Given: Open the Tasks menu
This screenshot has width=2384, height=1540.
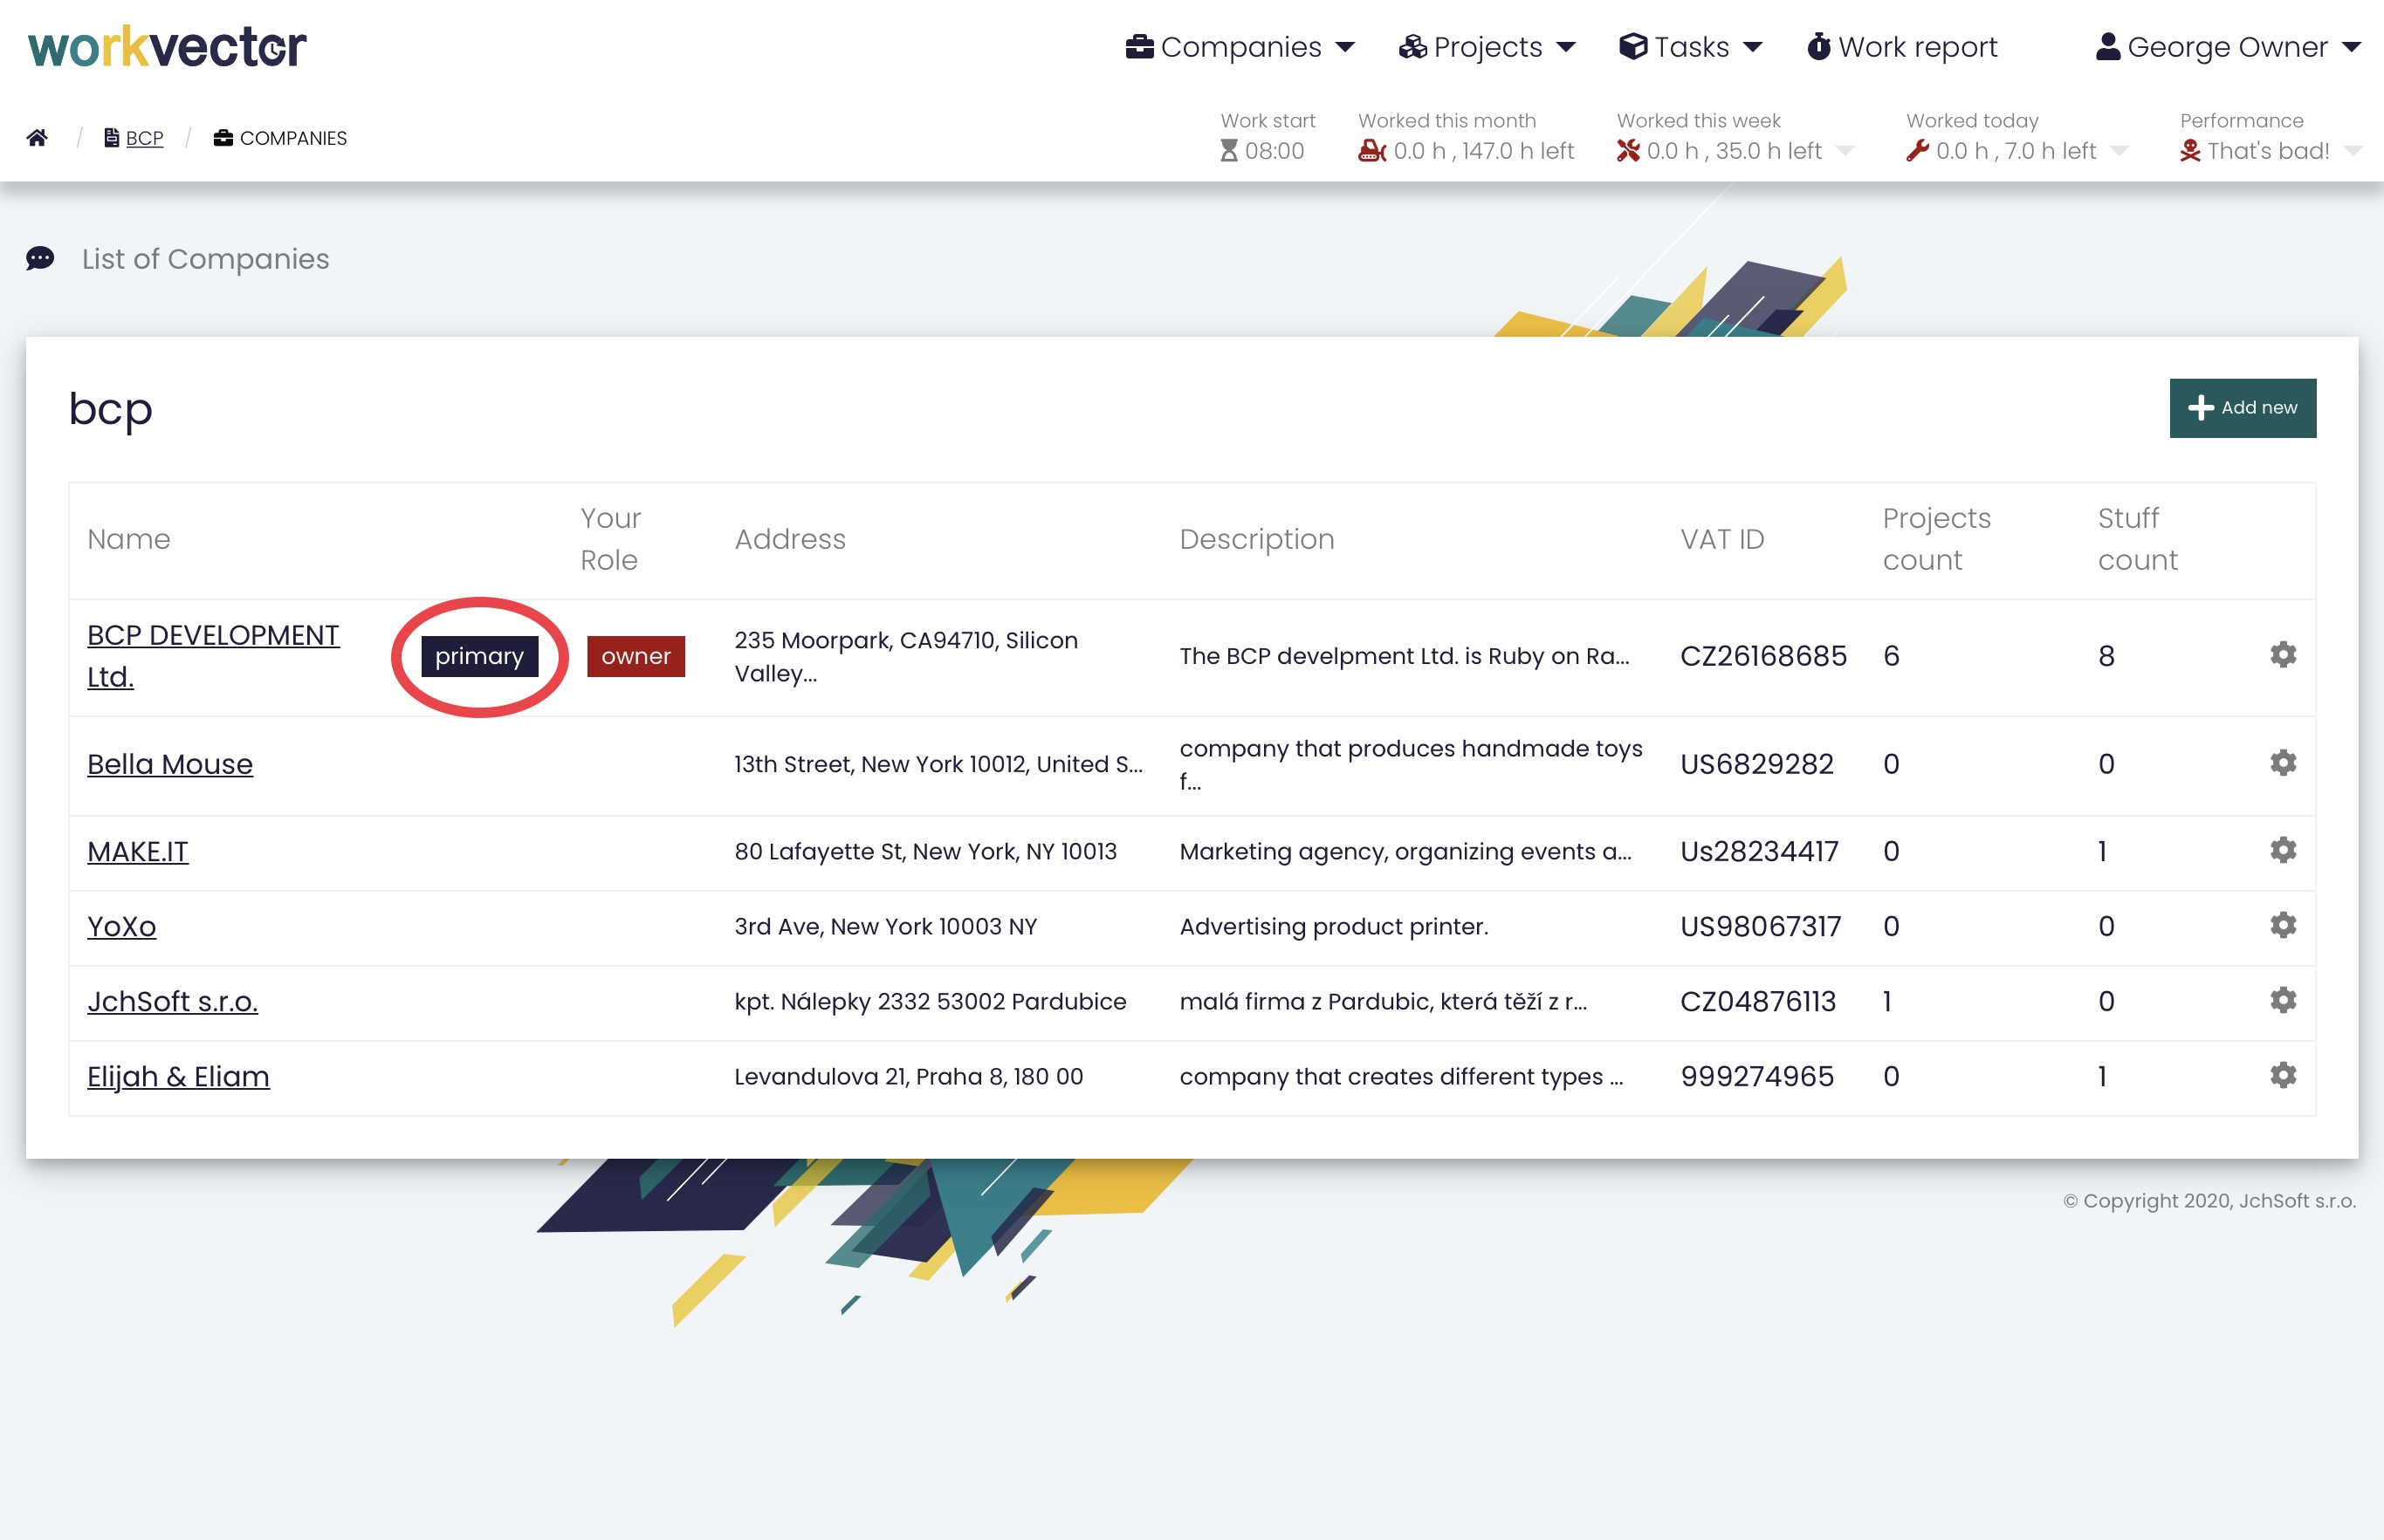Looking at the screenshot, I should tap(1691, 47).
